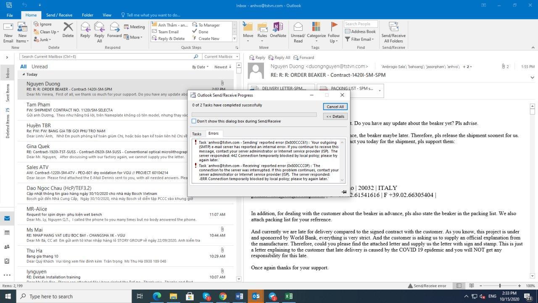Open the View ribbon tab
Image resolution: width=538 pixels, height=303 pixels.
click(x=107, y=15)
